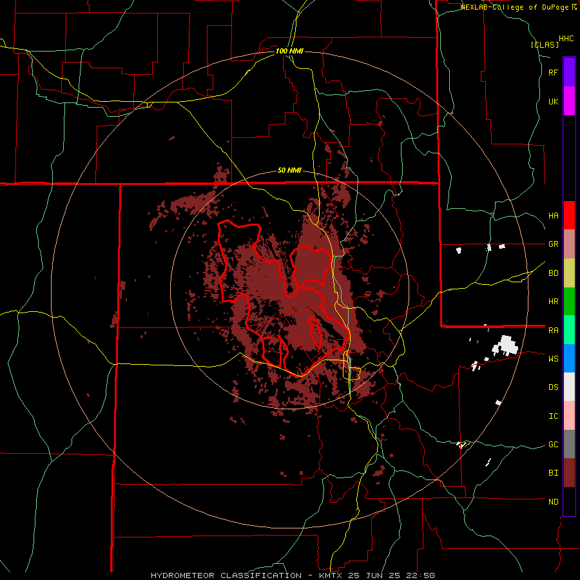Click the BD legend label
Image resolution: width=580 pixels, height=580 pixels.
point(553,273)
